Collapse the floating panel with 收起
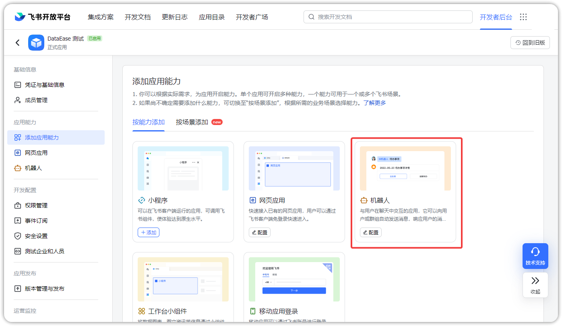Screen dimensions: 562x326 point(535,285)
